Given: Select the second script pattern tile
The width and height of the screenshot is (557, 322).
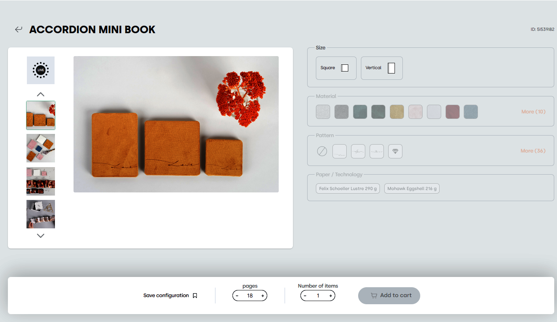Looking at the screenshot, I should pos(358,151).
